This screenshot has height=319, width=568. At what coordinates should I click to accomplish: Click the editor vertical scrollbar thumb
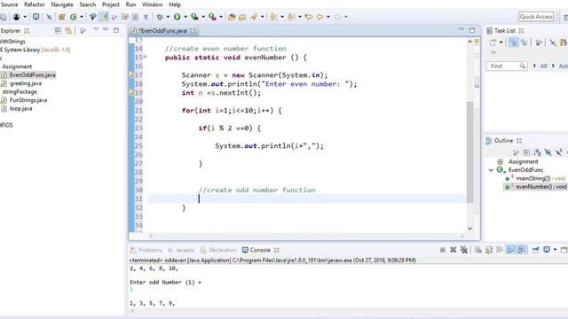(x=469, y=152)
